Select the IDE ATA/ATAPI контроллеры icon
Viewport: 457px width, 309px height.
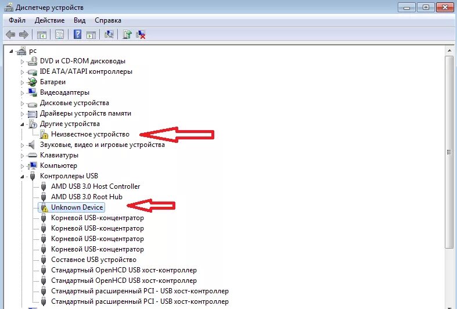(x=33, y=71)
